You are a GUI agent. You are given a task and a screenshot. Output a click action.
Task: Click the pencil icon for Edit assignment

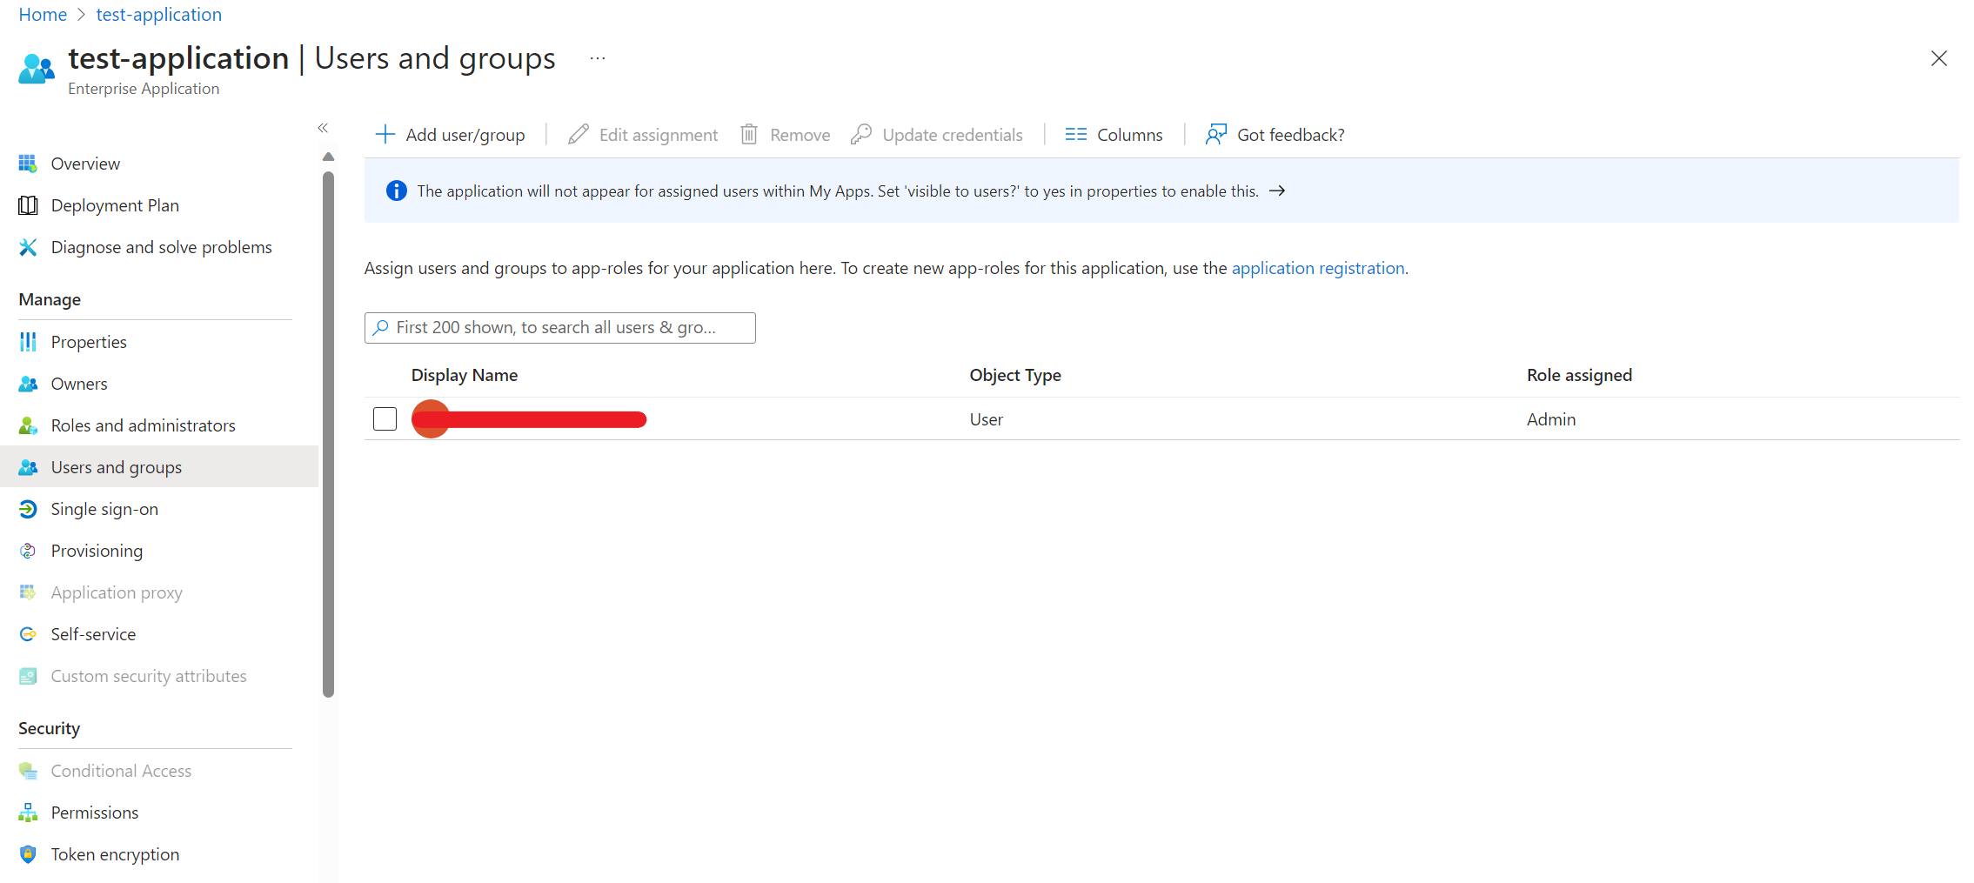coord(579,135)
